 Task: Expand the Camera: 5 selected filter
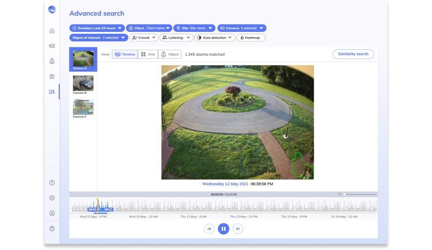(242, 28)
